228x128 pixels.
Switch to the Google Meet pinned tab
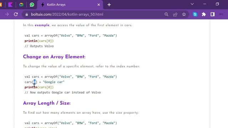tap(21, 5)
